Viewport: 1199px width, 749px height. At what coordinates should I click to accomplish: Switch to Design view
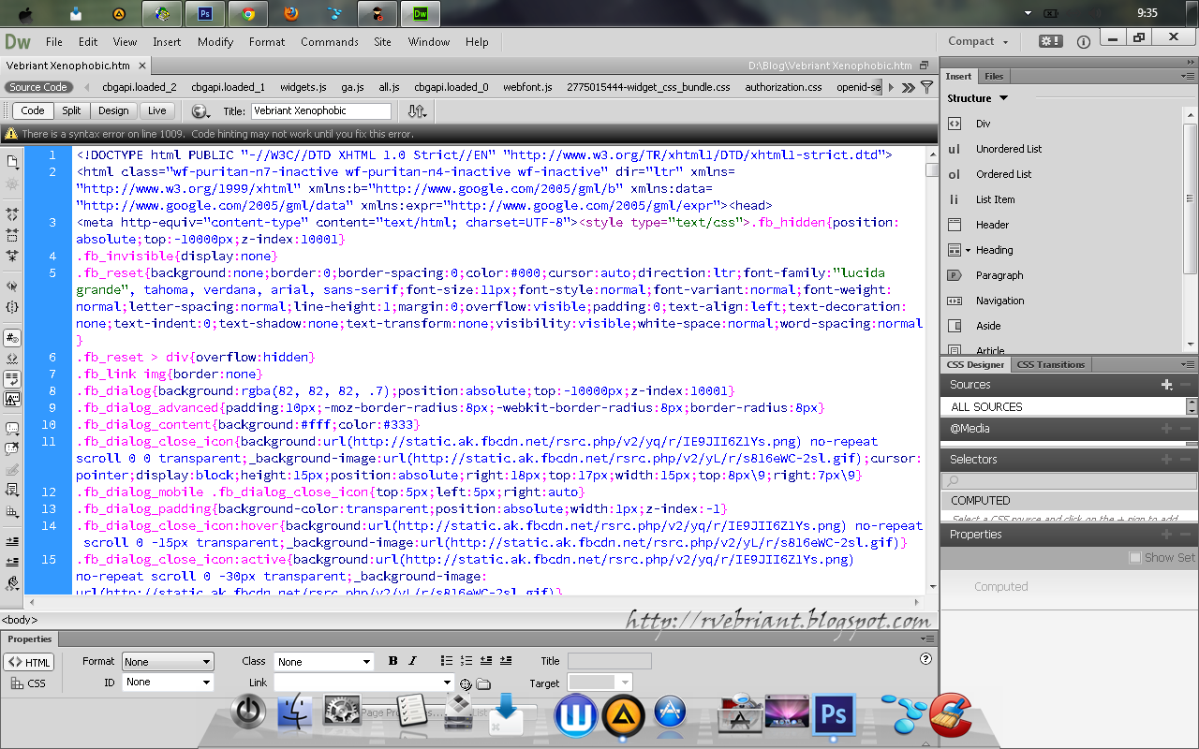point(113,110)
